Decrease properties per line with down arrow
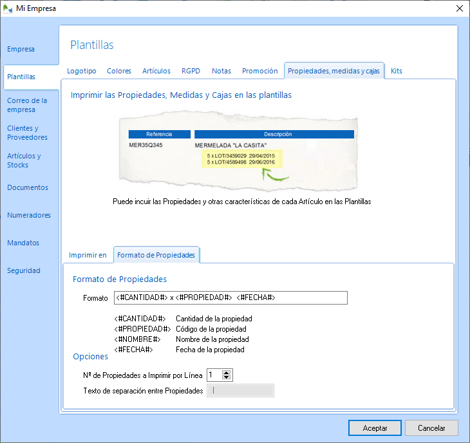Image resolution: width=470 pixels, height=443 pixels. pyautogui.click(x=226, y=377)
